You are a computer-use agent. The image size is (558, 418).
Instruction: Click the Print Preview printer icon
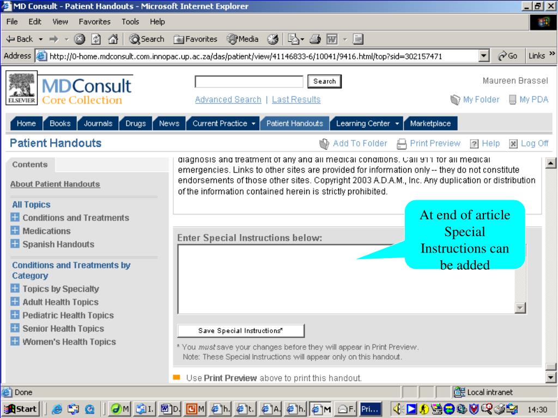click(x=402, y=144)
